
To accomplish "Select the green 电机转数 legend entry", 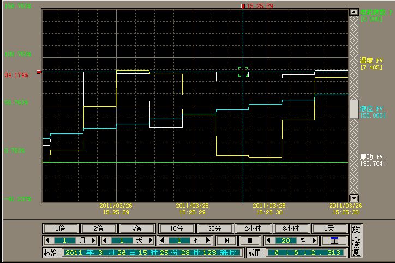I will point(376,13).
